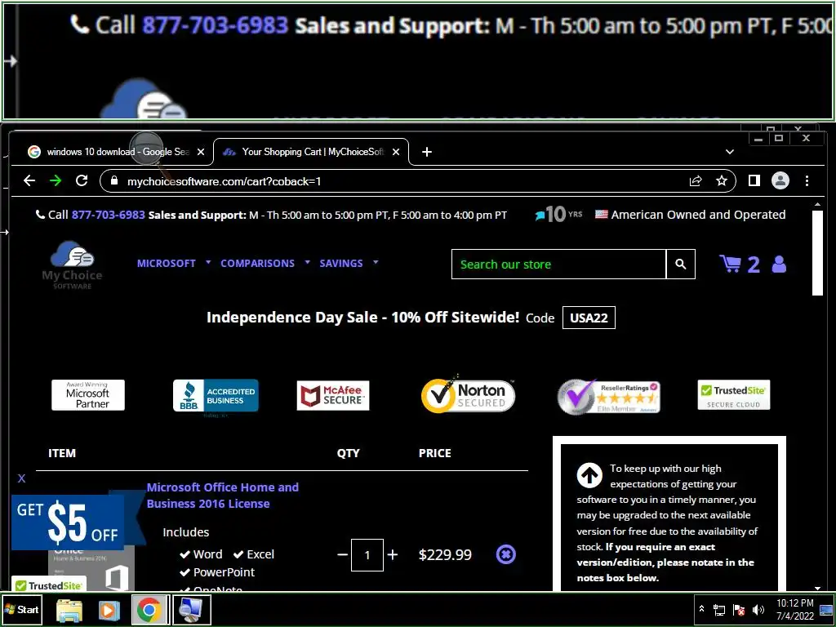
Task: Select the Your Shopping Cart tab
Action: tap(311, 152)
